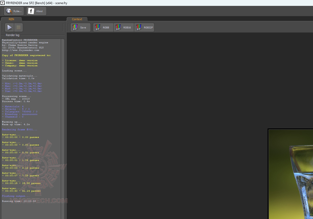Screen dimensions: 313x219
Task: Select the RGB8 output format
Action: [x=103, y=27]
